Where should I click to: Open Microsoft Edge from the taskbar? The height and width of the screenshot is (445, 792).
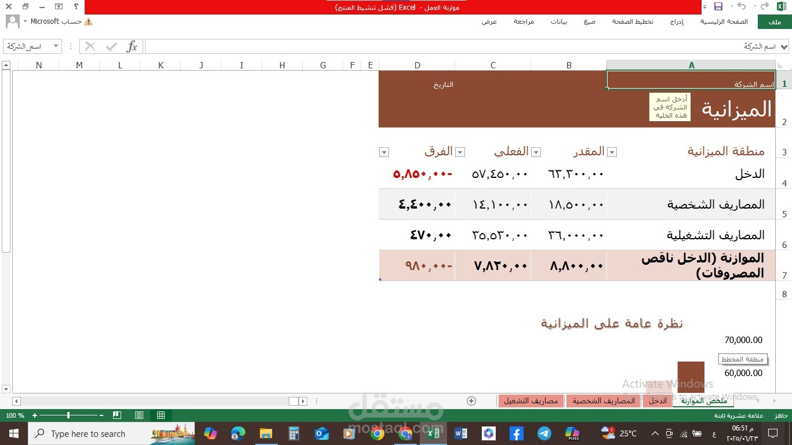point(238,433)
